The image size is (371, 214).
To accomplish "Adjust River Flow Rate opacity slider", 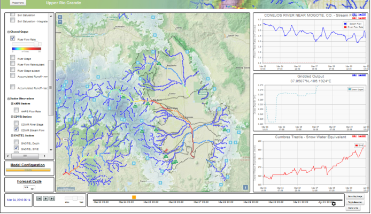I will pos(36,43).
